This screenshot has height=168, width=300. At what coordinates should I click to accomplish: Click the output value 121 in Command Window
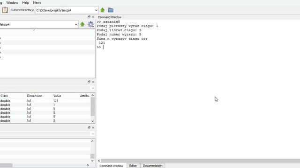click(x=102, y=43)
